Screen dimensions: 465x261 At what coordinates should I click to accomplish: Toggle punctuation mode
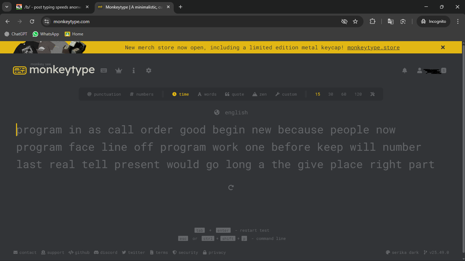click(104, 94)
